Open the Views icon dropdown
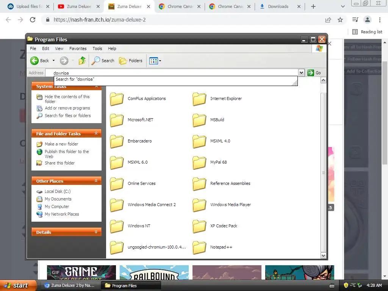Viewport: 388px width, 291px height. [155, 61]
